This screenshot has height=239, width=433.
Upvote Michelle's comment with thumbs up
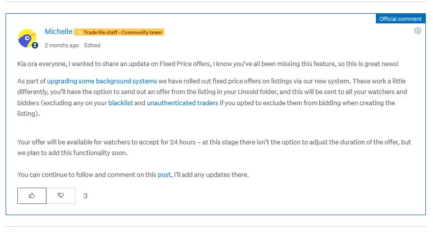coord(32,196)
